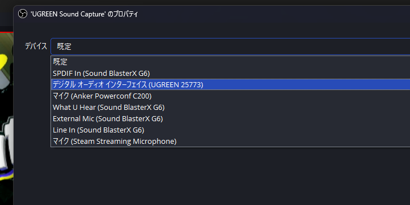Image resolution: width=410 pixels, height=205 pixels.
Task: Click the OBS logo icon in title bar
Action: tap(23, 14)
